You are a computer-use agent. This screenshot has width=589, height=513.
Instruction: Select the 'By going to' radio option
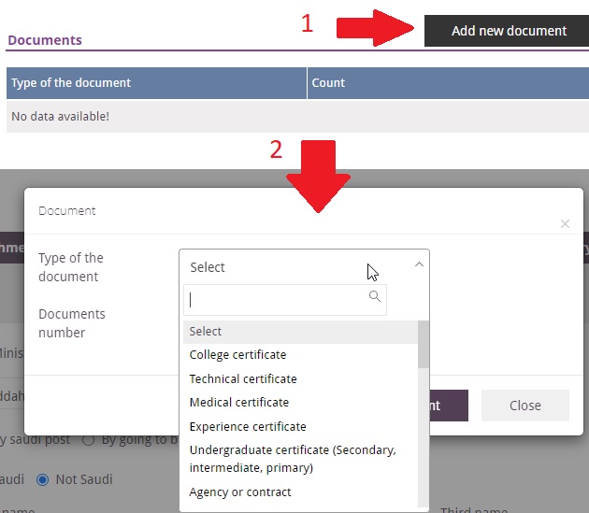pyautogui.click(x=89, y=439)
